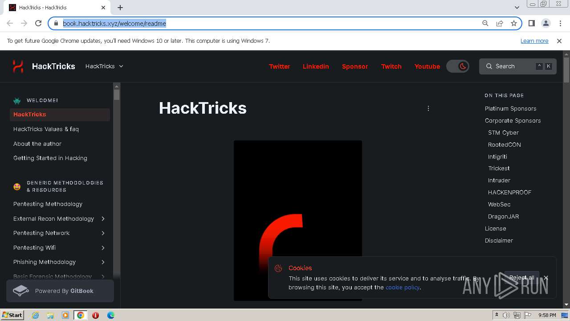Open the Twitter header link

coord(279,66)
